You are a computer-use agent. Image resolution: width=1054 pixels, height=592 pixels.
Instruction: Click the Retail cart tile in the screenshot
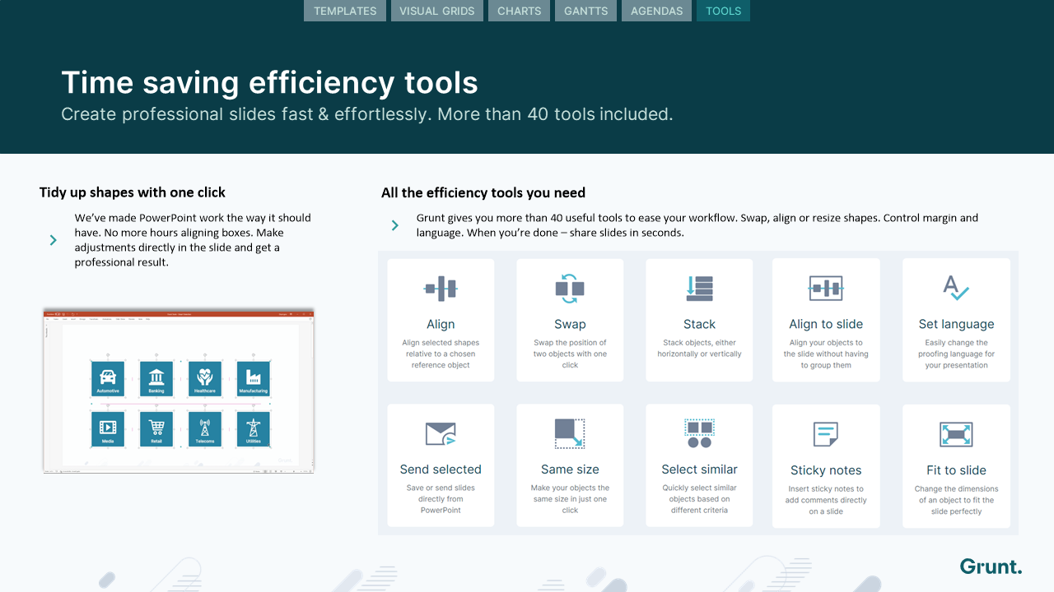[x=156, y=428]
